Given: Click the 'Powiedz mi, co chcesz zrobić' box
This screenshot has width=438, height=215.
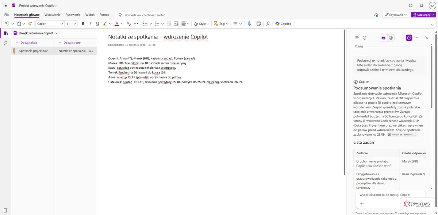Looking at the screenshot, I should click(142, 15).
